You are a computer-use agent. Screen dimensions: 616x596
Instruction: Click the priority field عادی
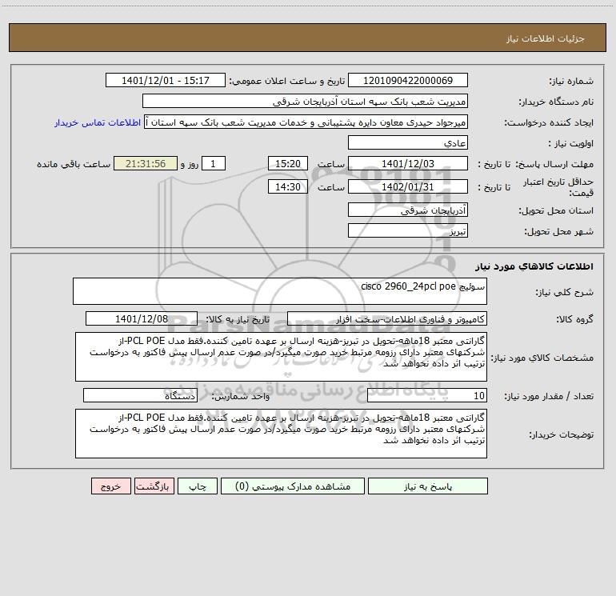click(x=408, y=142)
